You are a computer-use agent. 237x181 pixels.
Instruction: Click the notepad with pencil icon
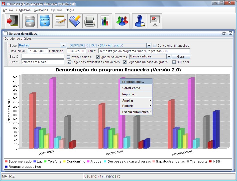(x=60, y=21)
